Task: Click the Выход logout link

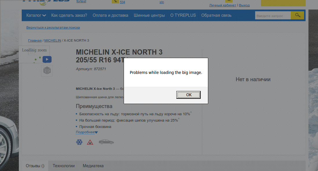Action: 244,5
